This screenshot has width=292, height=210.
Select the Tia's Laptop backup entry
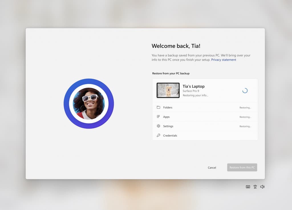[205, 90]
